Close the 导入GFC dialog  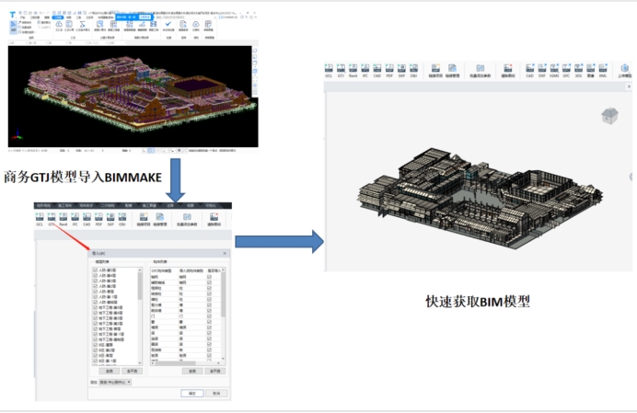point(225,253)
